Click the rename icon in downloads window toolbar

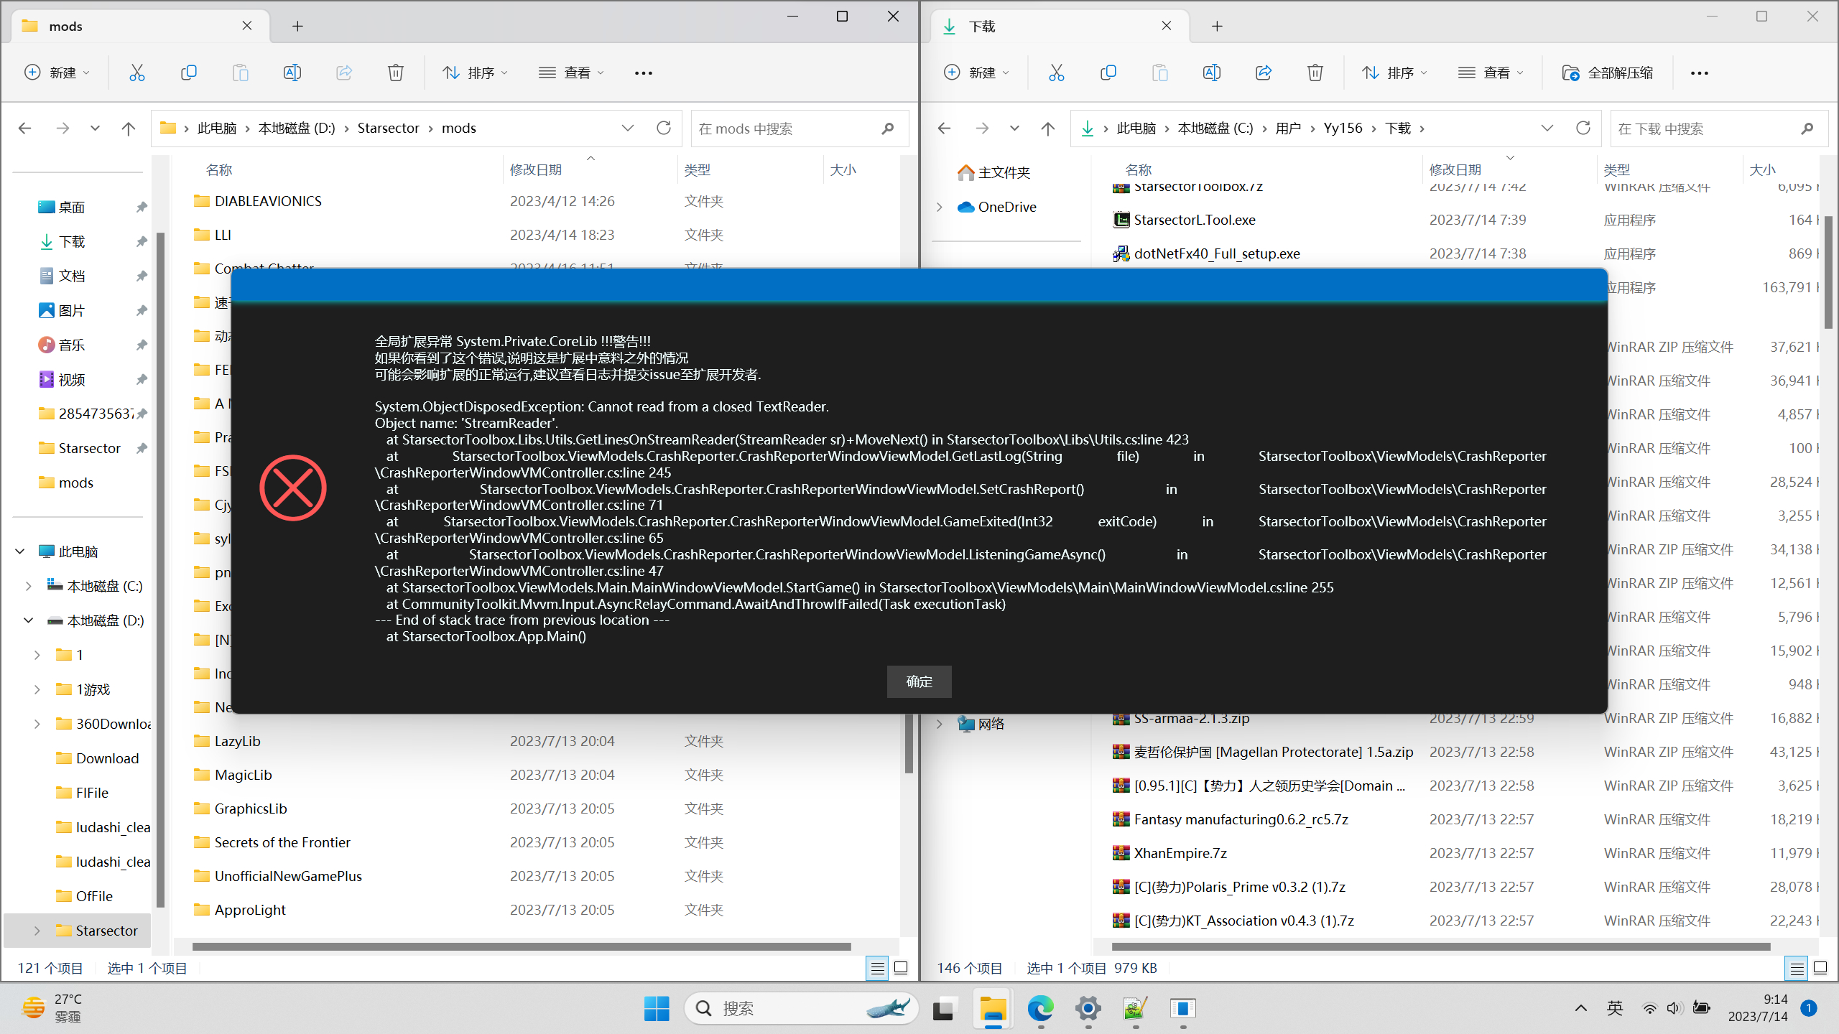pos(1211,73)
